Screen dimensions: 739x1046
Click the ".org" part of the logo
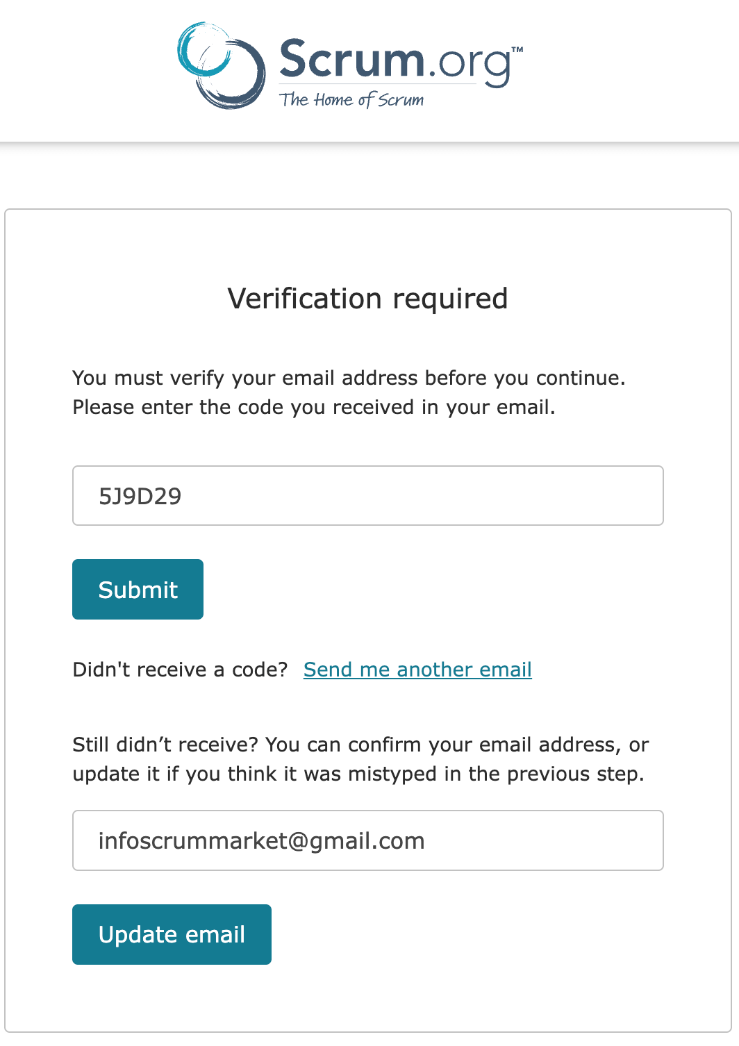470,65
